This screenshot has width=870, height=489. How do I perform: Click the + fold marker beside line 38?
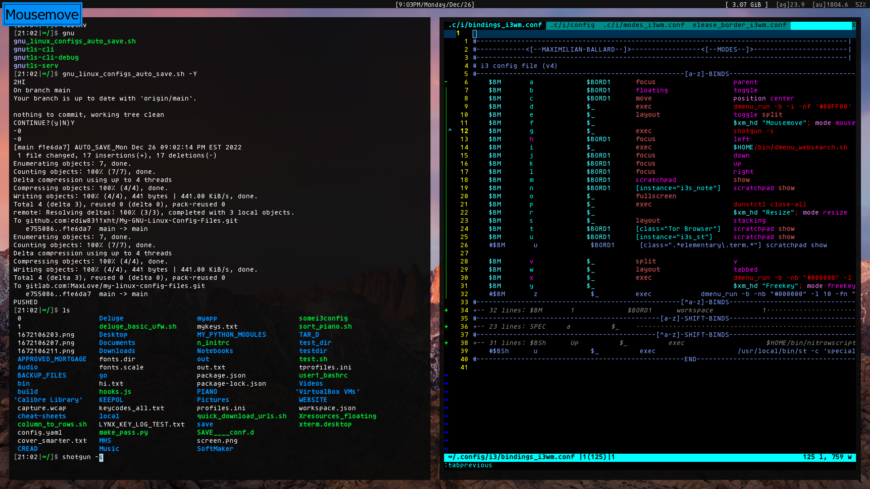coord(446,343)
